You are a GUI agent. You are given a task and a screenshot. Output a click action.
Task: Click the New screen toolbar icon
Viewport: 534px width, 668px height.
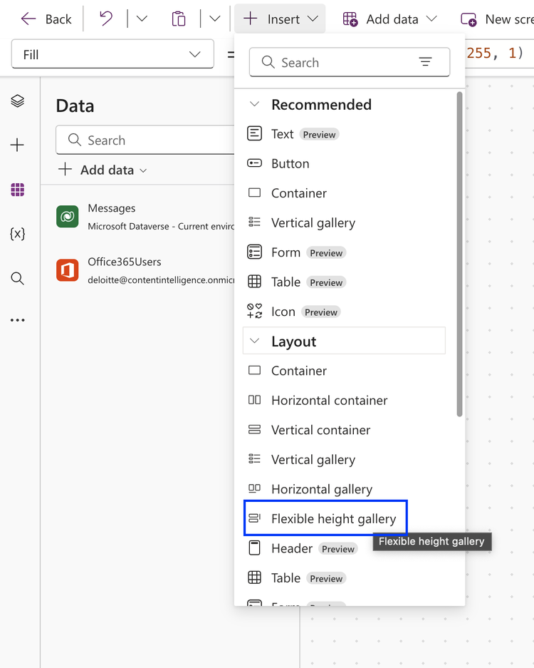[468, 19]
